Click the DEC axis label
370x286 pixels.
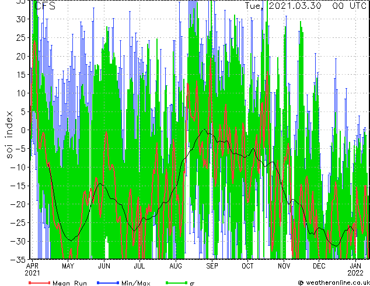coord(319,266)
